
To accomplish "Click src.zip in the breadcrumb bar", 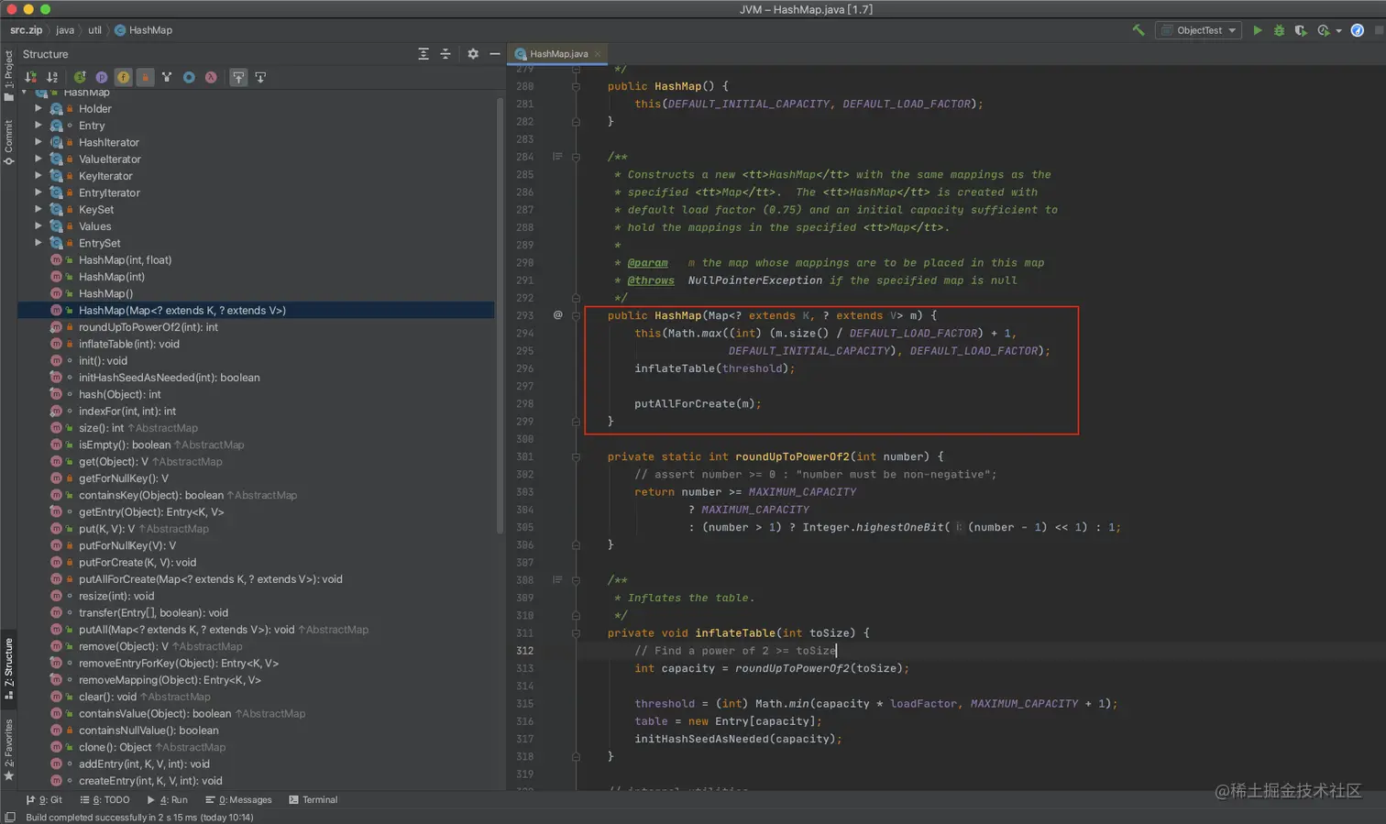I will click(x=26, y=30).
